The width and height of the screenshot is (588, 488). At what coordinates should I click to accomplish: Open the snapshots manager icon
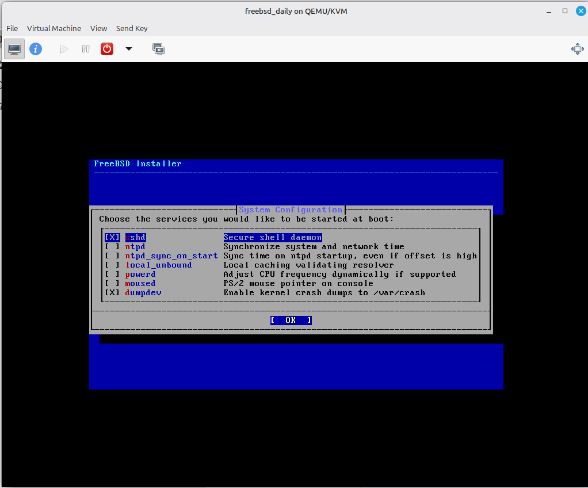pos(158,49)
